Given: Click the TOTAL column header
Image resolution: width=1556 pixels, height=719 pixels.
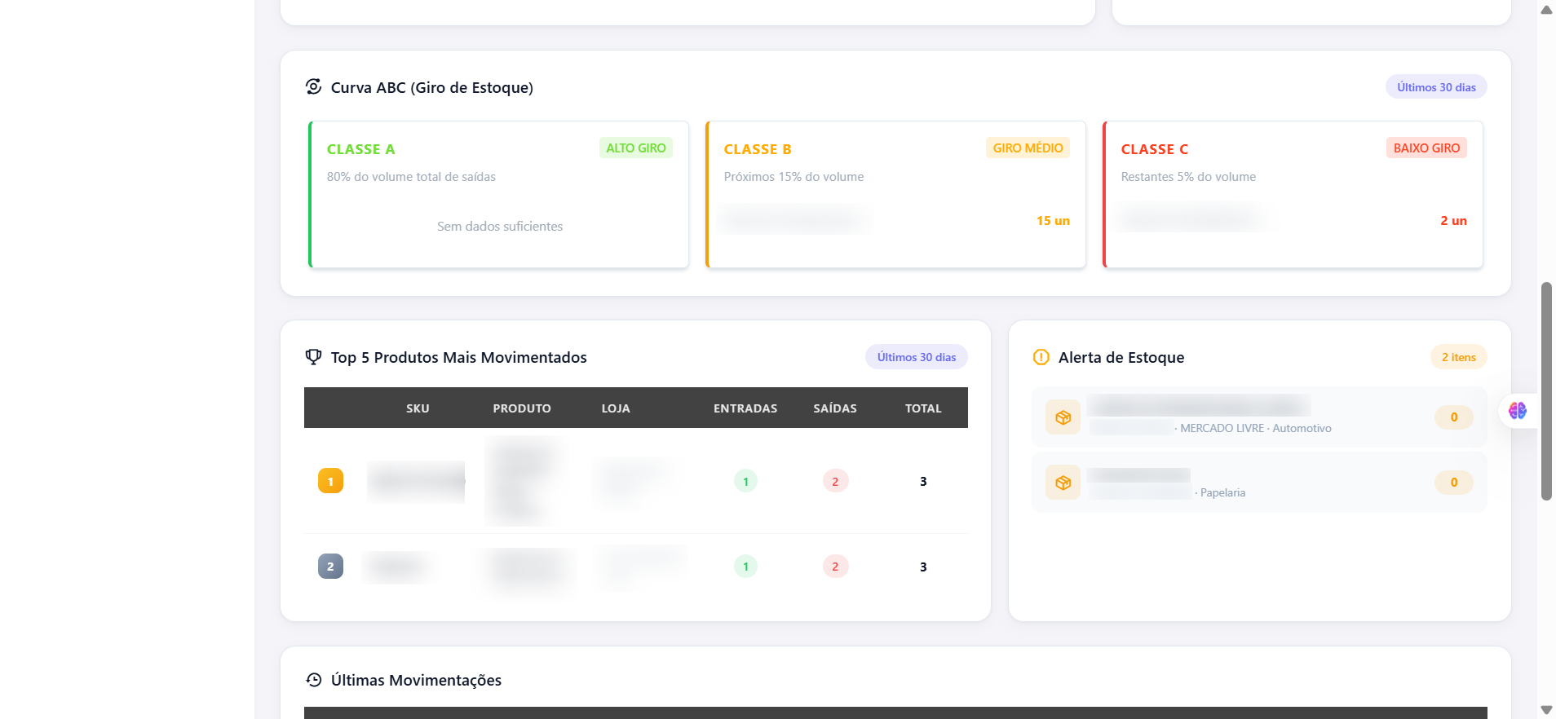Looking at the screenshot, I should (x=923, y=408).
